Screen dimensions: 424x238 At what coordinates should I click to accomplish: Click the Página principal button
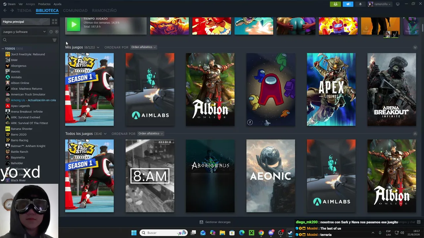[25, 21]
